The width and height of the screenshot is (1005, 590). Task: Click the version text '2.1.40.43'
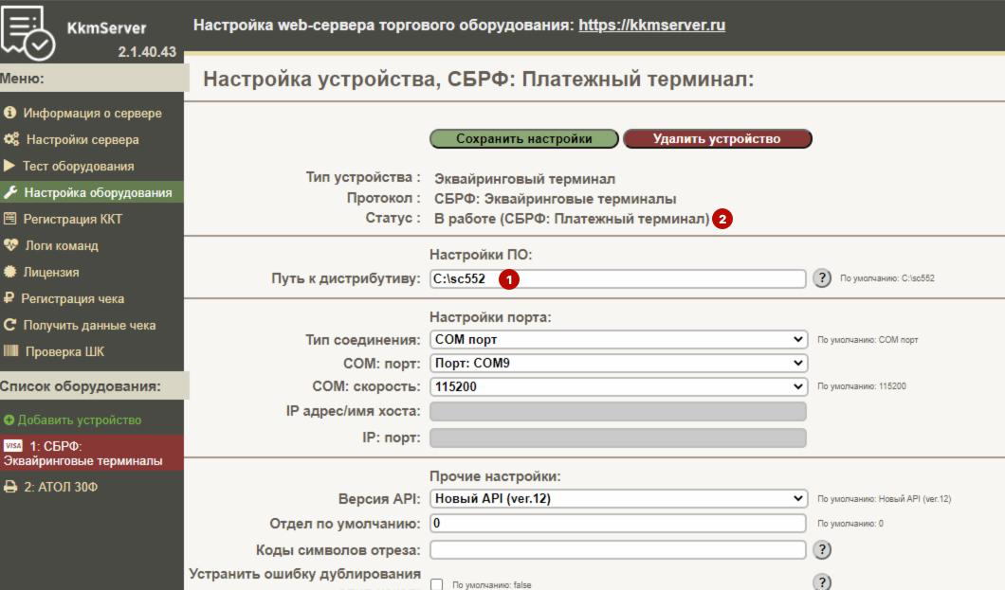tap(147, 52)
